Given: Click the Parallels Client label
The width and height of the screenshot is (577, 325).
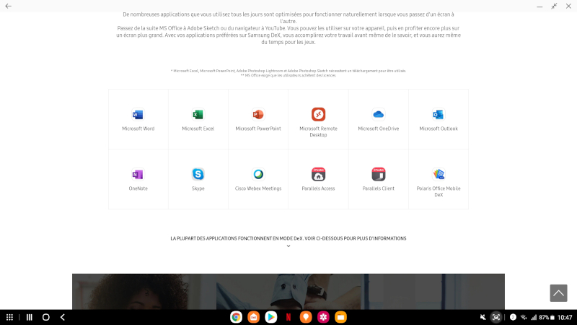Looking at the screenshot, I should (378, 188).
